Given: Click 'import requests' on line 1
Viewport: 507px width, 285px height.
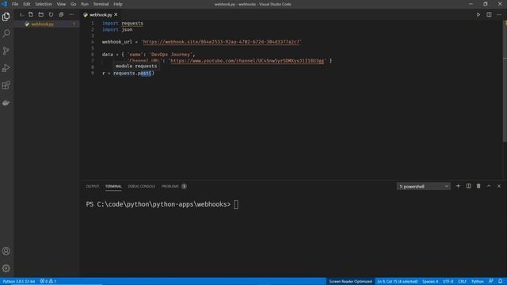Looking at the screenshot, I should (x=123, y=23).
